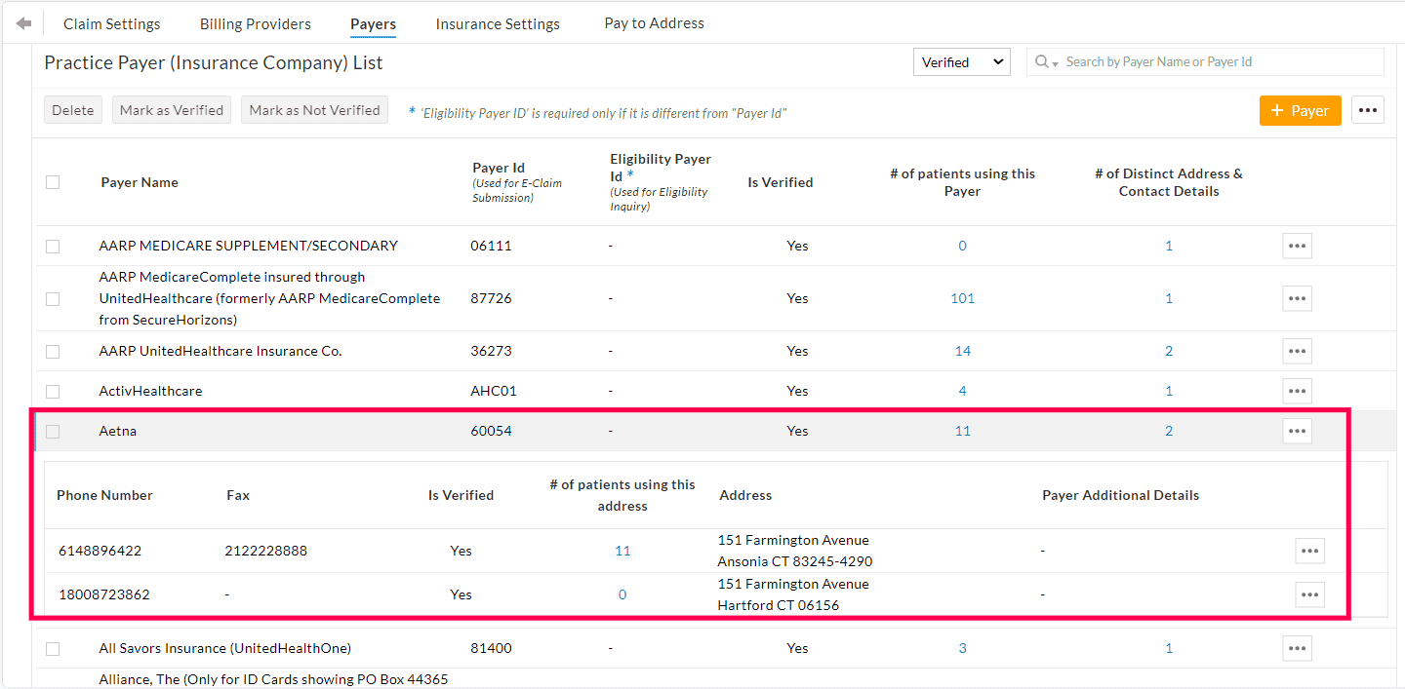The width and height of the screenshot is (1405, 689).
Task: Click the + Payer button
Action: (1300, 110)
